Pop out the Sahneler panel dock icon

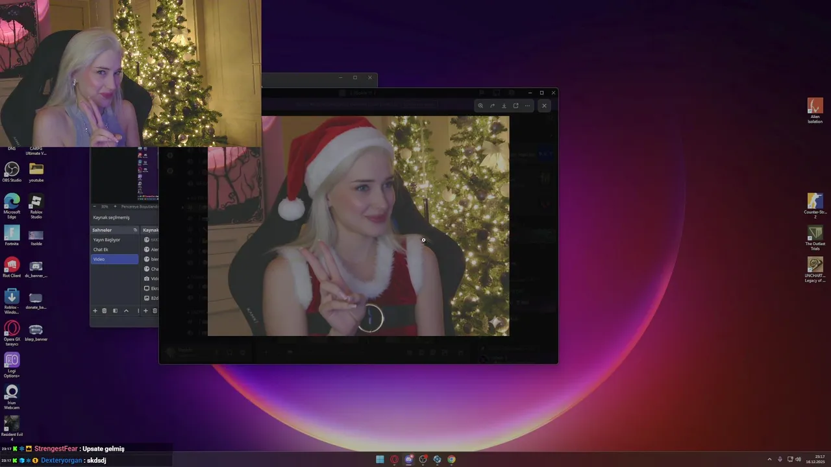pos(135,230)
